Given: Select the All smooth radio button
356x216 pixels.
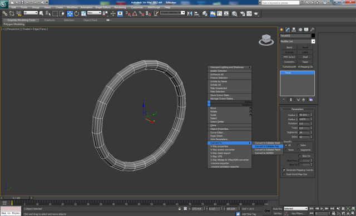Looking at the screenshot, I should pos(286,145).
